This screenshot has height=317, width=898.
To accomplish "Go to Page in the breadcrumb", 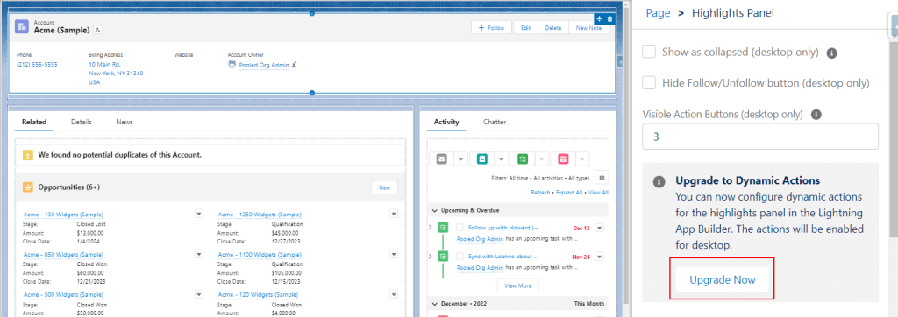I will (x=658, y=13).
